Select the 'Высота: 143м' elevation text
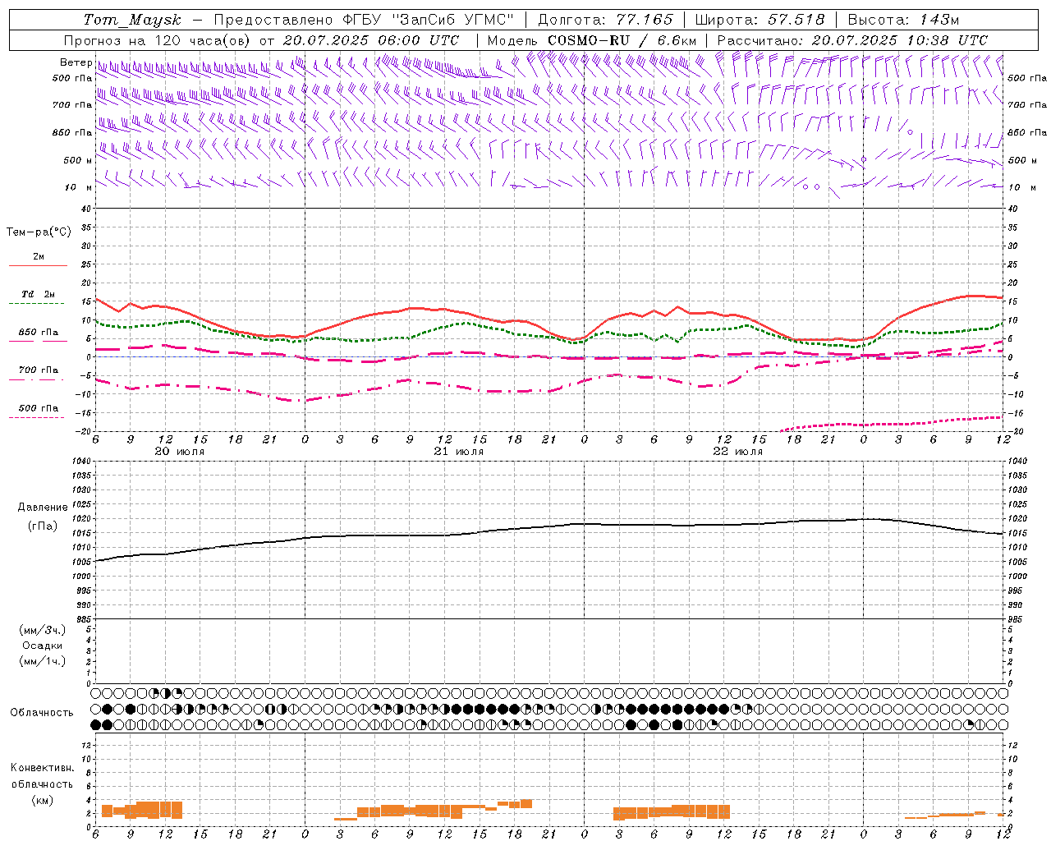The width and height of the screenshot is (1051, 841). coord(903,20)
